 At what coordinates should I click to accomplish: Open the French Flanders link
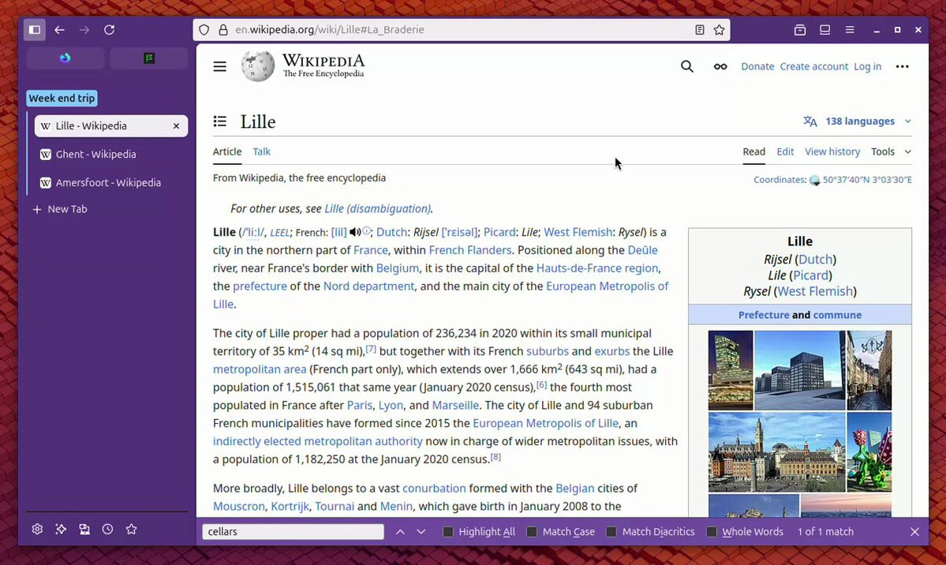pyautogui.click(x=470, y=250)
